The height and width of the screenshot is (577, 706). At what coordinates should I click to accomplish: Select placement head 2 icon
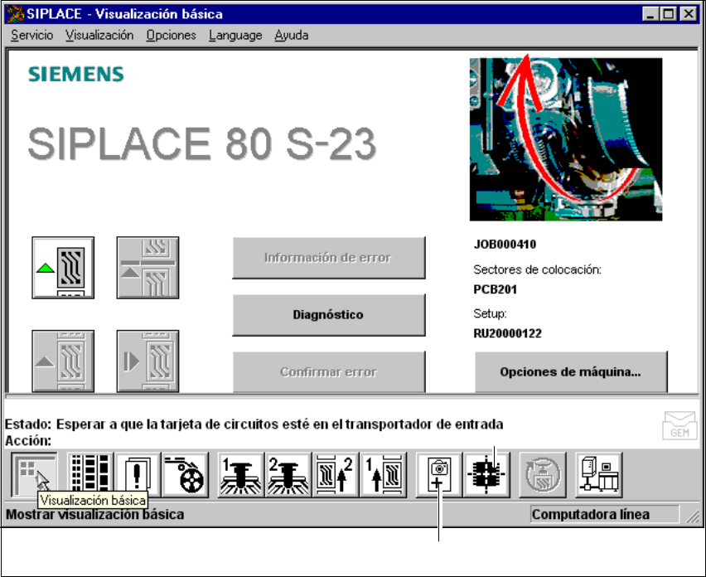[288, 475]
